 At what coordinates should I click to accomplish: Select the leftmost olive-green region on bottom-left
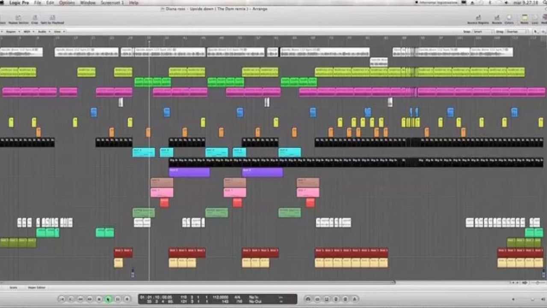click(4, 243)
